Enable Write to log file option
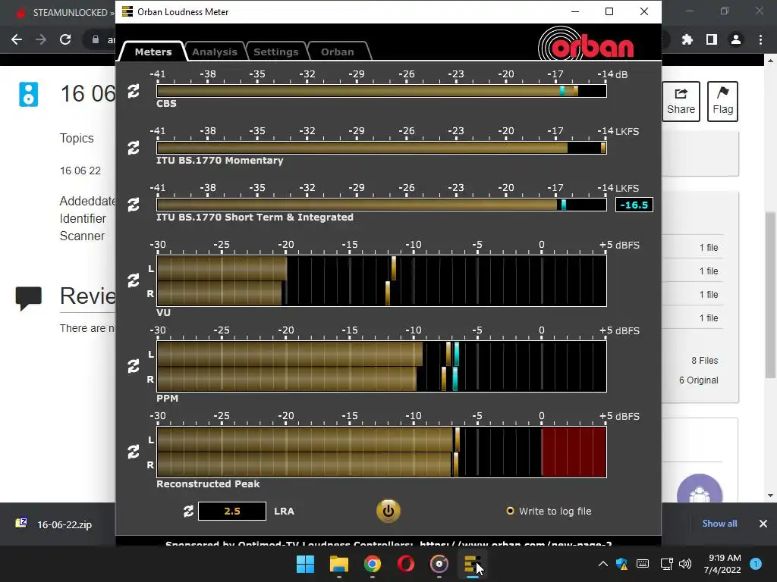The image size is (777, 582). click(549, 512)
